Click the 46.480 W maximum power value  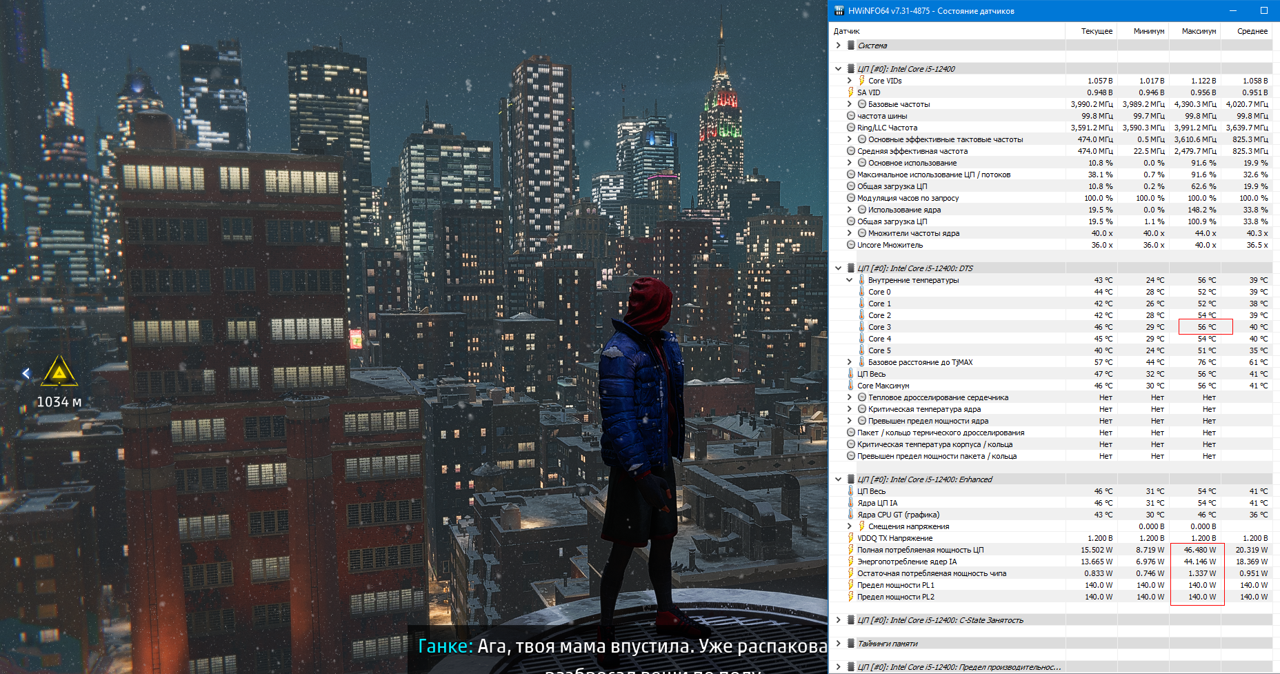pos(1200,550)
